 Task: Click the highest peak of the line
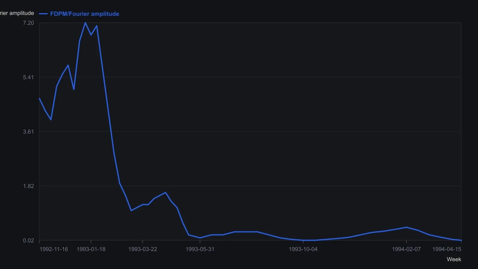[85, 23]
